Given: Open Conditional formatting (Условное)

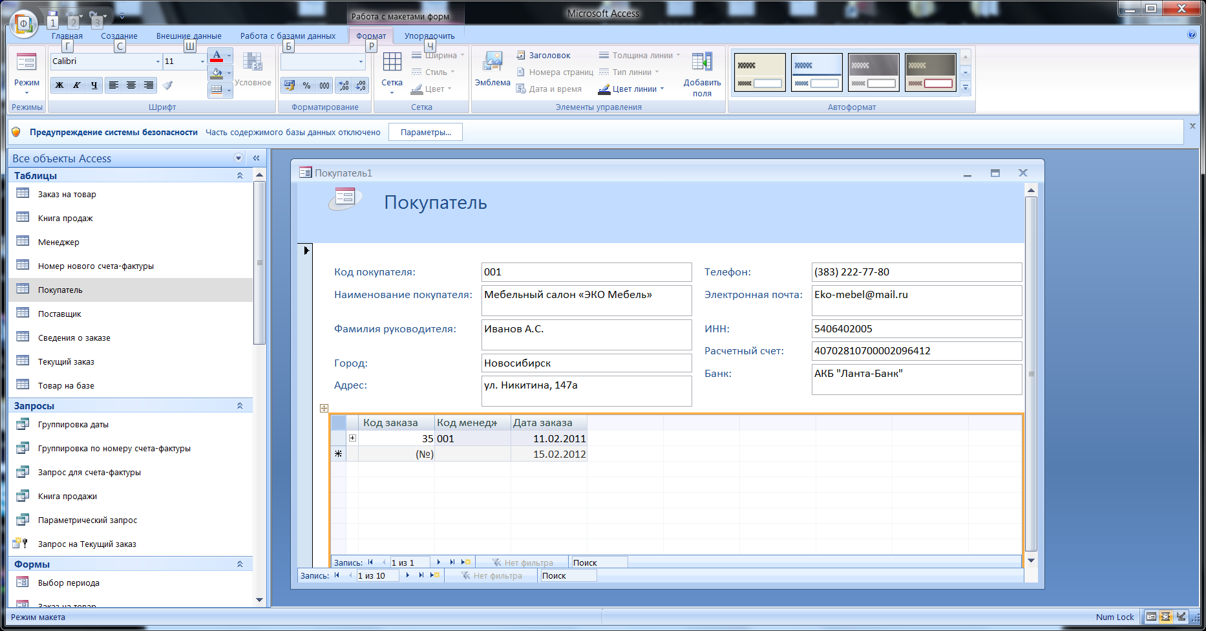Looking at the screenshot, I should click(x=253, y=70).
